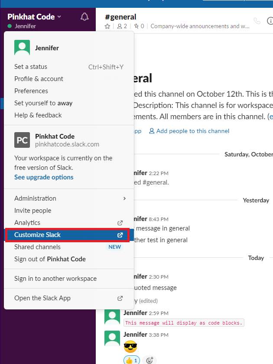Expand the Administration submenu arrow
273x364 pixels.
[x=124, y=198]
